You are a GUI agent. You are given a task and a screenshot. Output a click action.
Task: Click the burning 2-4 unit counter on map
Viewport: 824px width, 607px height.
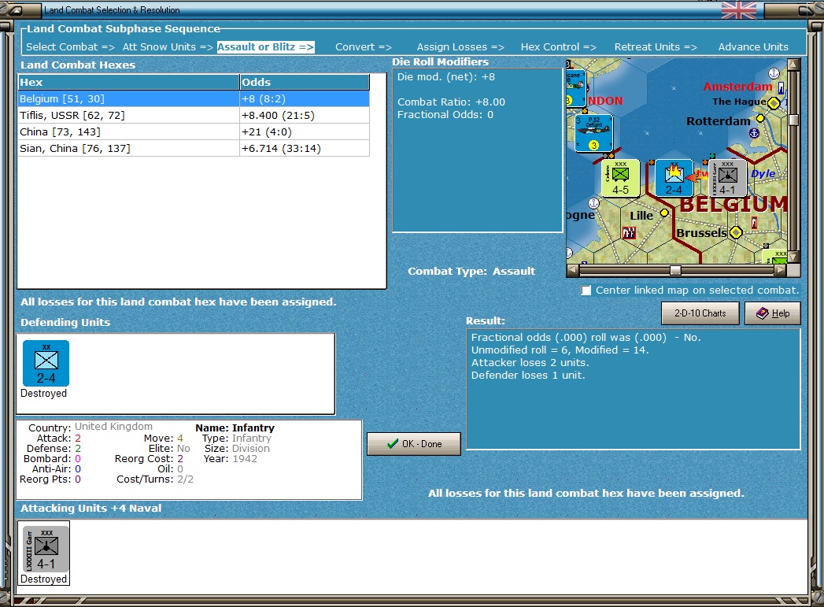pyautogui.click(x=674, y=178)
